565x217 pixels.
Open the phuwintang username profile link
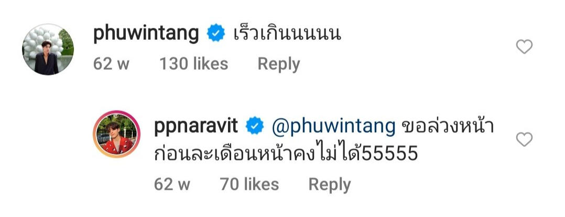pos(146,34)
